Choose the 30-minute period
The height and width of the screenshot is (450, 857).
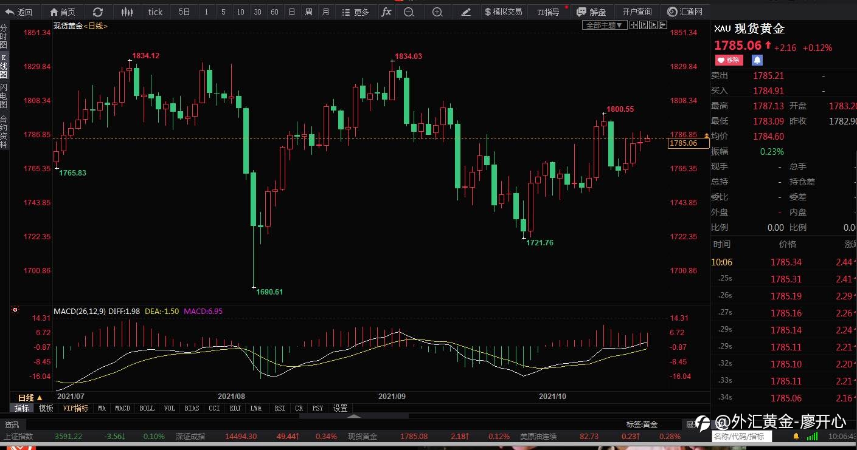coord(258,12)
